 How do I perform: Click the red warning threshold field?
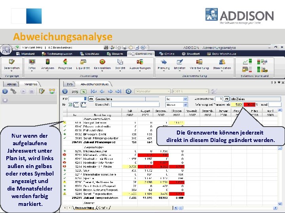coord(249,105)
